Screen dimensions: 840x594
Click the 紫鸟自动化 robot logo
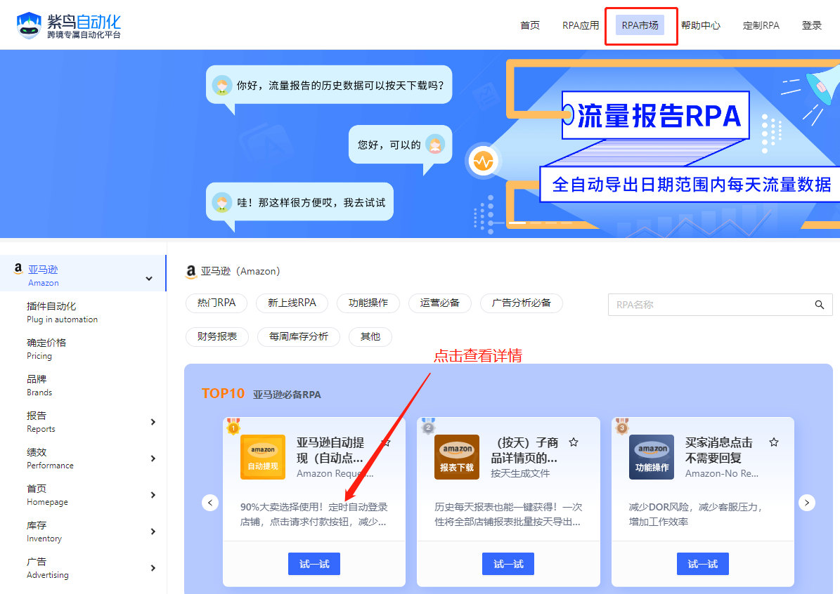[x=29, y=25]
